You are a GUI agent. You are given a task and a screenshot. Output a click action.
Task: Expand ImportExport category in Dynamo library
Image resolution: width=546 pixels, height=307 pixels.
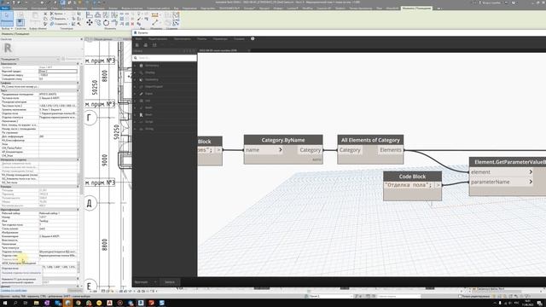point(154,86)
